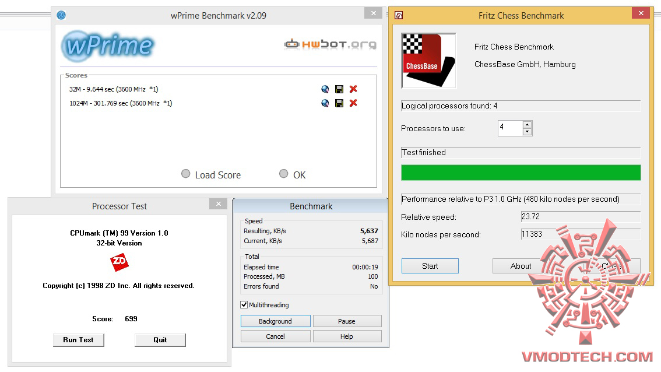Click the Fritz Chess title bar app icon
This screenshot has width=661, height=372.
(398, 16)
